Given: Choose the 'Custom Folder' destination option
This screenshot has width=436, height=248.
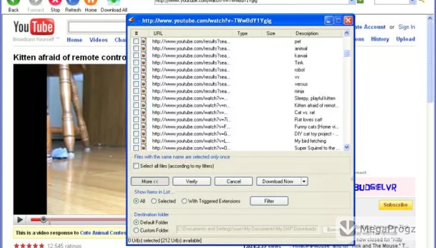Looking at the screenshot, I should [136, 230].
